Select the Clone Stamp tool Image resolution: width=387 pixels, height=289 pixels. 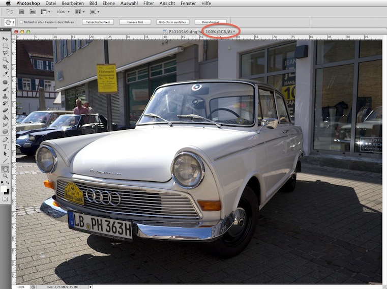point(5,96)
